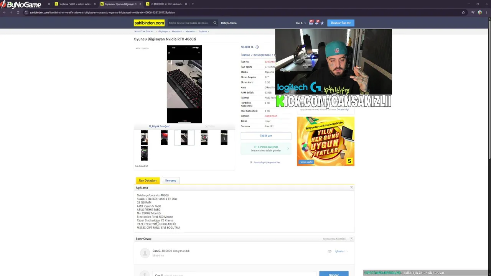Click the price history clock icon
This screenshot has height=276, width=491.
257,47
